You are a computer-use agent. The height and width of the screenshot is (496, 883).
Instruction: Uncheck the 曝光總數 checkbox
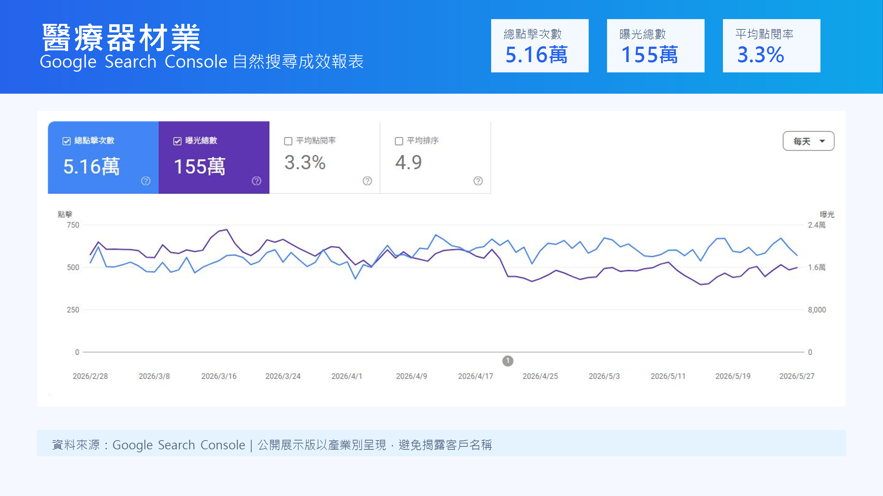(177, 141)
